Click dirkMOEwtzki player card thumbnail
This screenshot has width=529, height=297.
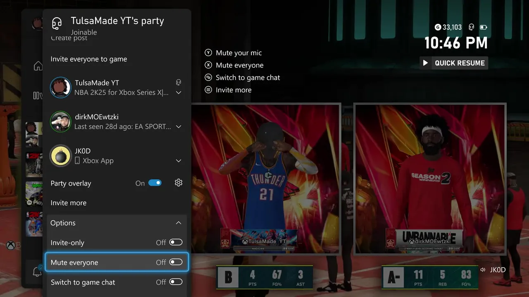(430, 179)
